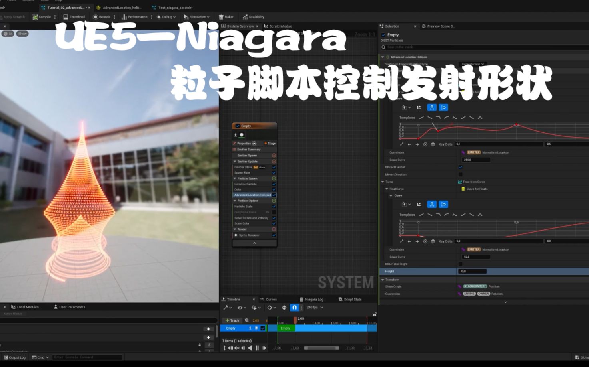Uncheck bDirectTurnSet option
The width and height of the screenshot is (589, 367).
tap(460, 167)
